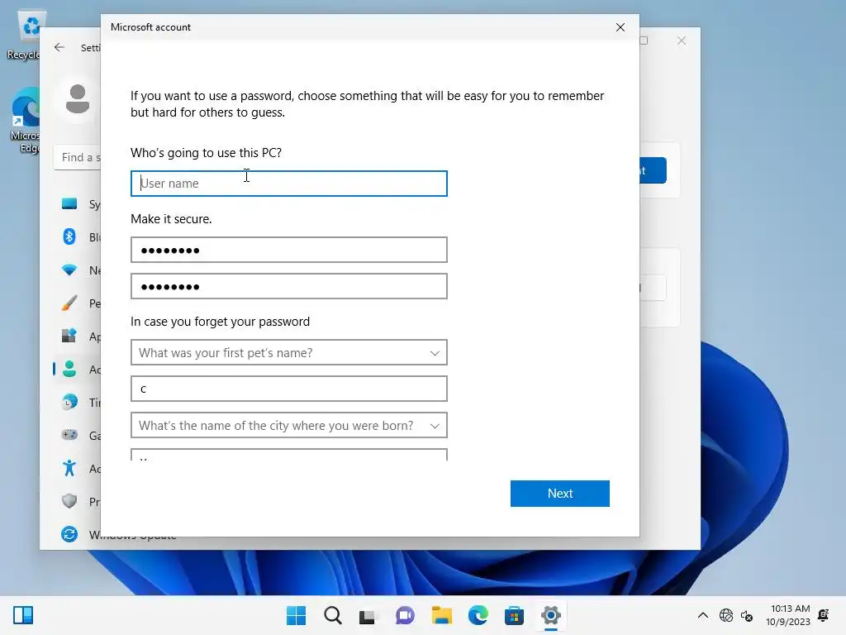The width and height of the screenshot is (846, 635).
Task: Select the Accessibility figure icon in Settings sidebar
Action: coord(69,468)
